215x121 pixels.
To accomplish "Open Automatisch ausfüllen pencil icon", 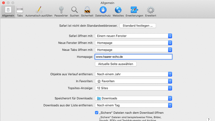I will (x=39, y=10).
